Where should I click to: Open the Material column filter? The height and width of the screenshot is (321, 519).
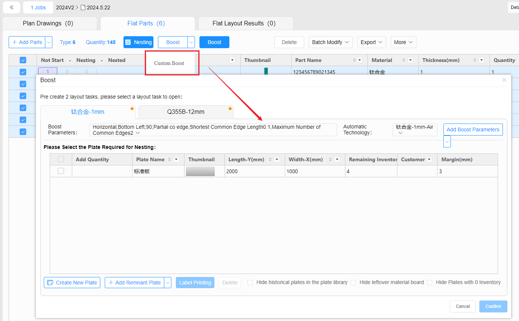point(410,60)
